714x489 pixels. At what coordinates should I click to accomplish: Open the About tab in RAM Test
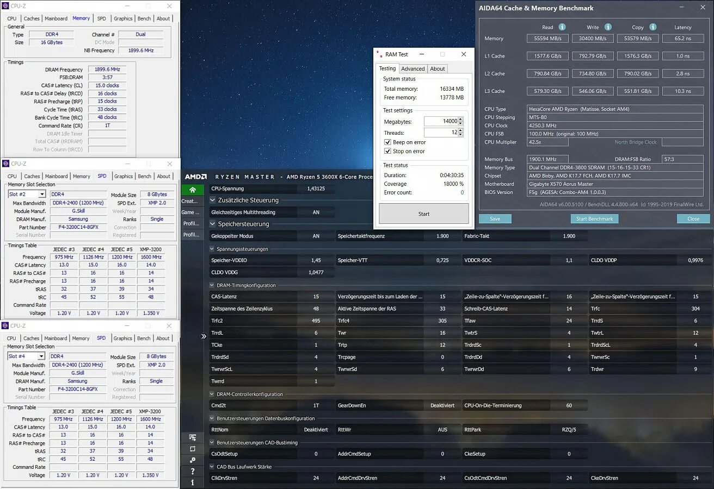click(x=438, y=68)
